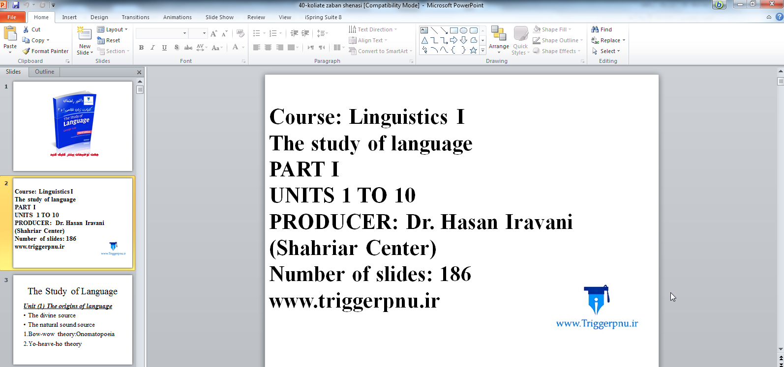784x367 pixels.
Task: Open the Drawing dialog launcher
Action: (x=583, y=61)
